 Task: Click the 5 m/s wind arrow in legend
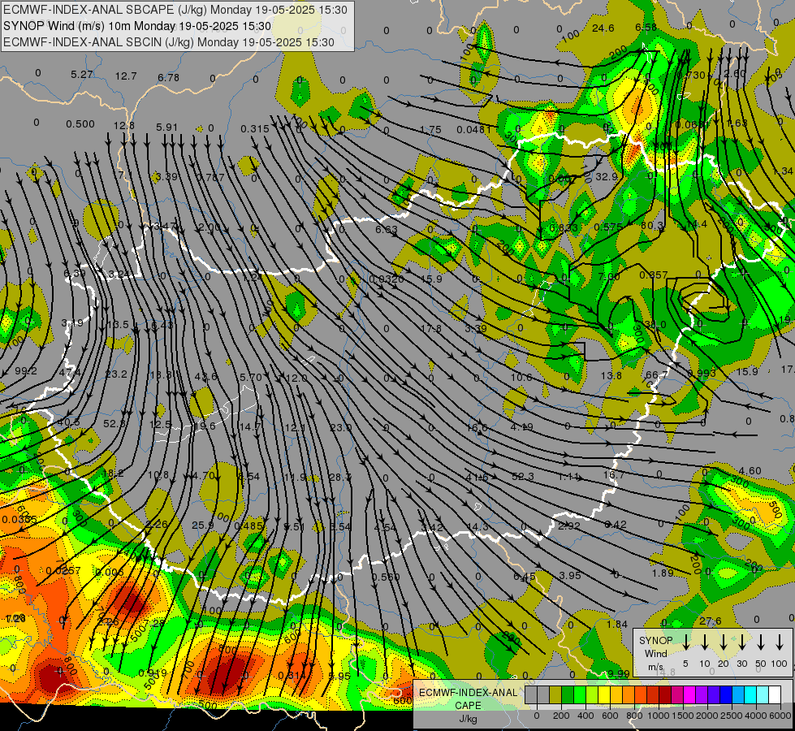685,642
